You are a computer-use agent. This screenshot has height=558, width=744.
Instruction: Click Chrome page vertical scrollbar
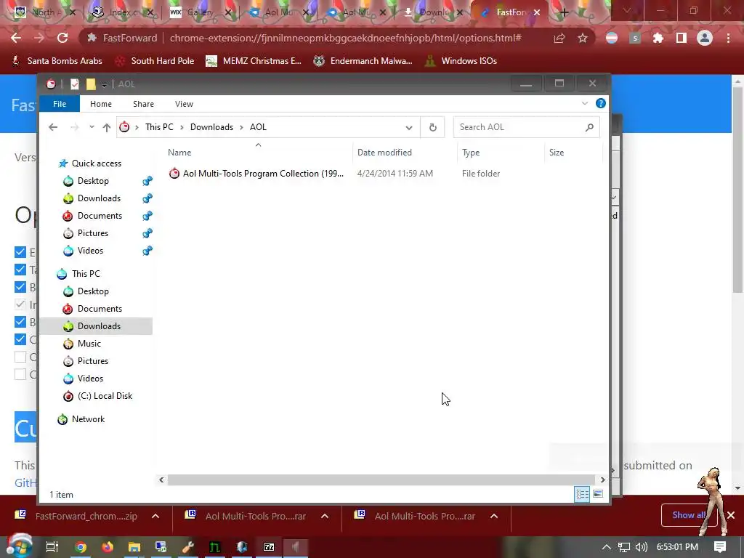[738, 190]
